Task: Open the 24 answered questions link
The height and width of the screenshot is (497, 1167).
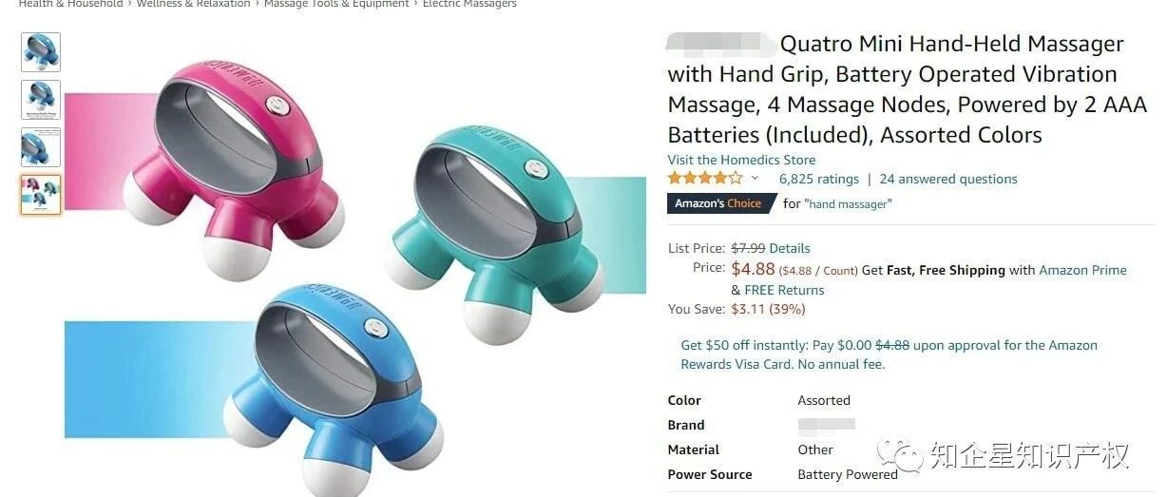Action: tap(947, 179)
